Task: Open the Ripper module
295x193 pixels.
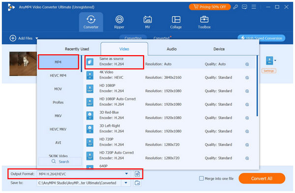Action: pos(119,22)
